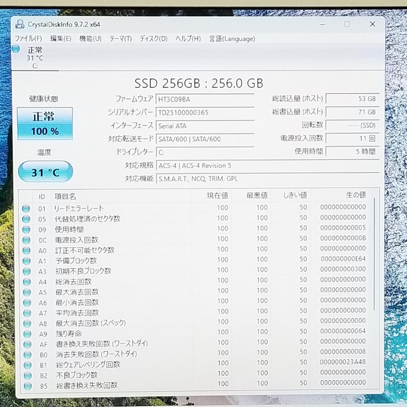This screenshot has width=407, height=407.
Task: Click status icon for B0 消去失敗回数
Action: pyautogui.click(x=28, y=355)
